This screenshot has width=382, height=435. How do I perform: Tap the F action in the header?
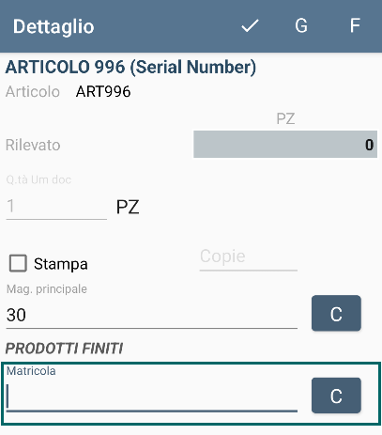click(355, 25)
